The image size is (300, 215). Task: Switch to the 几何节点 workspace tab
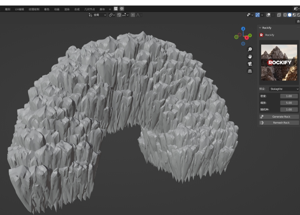pos(89,9)
